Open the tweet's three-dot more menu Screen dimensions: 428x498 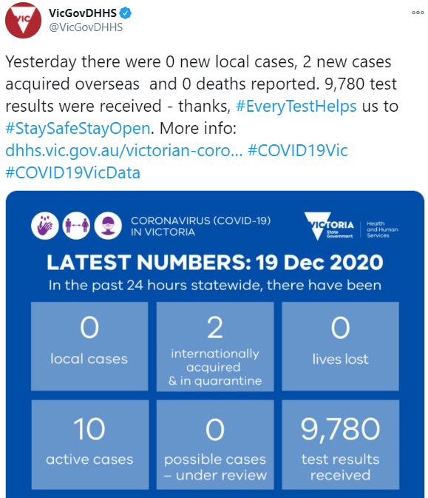(418, 13)
